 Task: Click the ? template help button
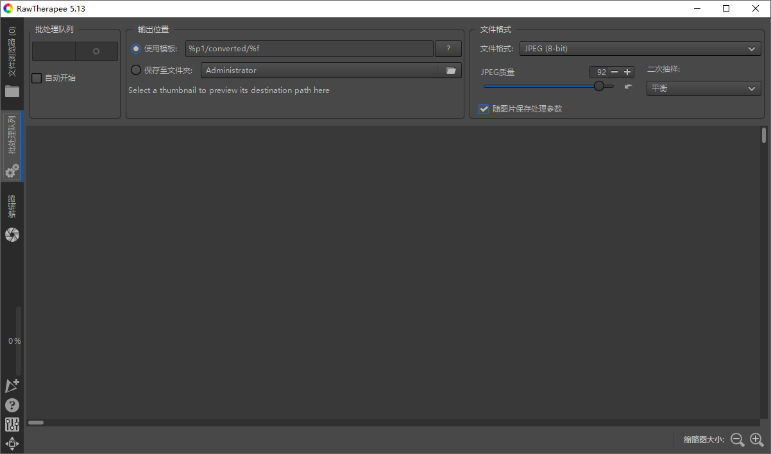click(448, 49)
